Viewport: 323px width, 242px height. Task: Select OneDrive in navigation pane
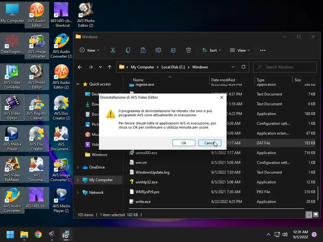click(97, 167)
